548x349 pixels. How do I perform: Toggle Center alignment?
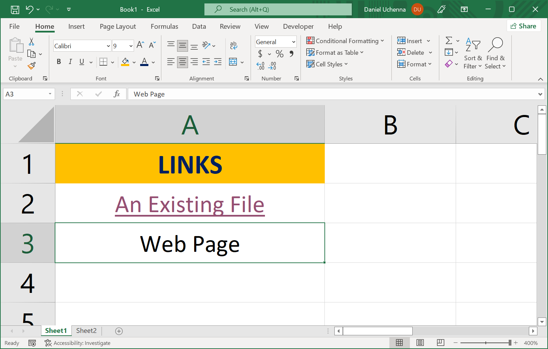182,62
